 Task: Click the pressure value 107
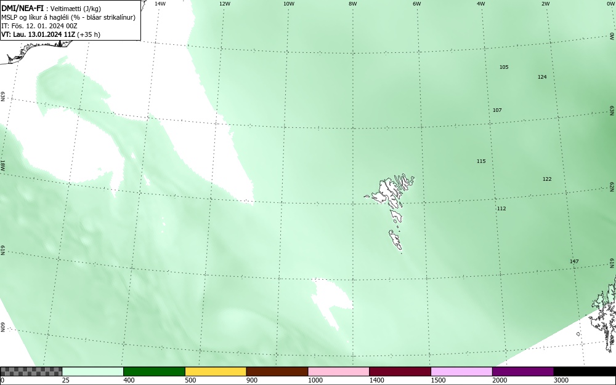click(x=497, y=110)
